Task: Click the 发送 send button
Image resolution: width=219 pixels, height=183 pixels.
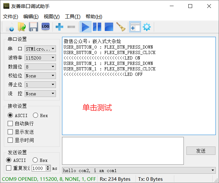Action: coord(201,151)
